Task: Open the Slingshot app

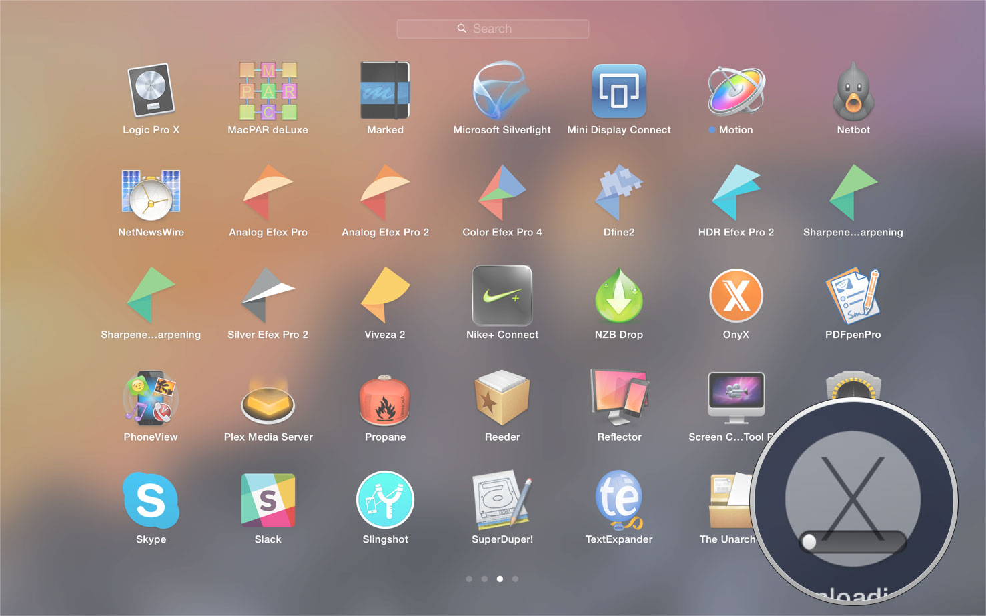Action: click(385, 500)
